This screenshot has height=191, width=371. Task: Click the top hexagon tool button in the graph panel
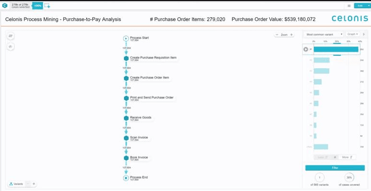(x=11, y=36)
